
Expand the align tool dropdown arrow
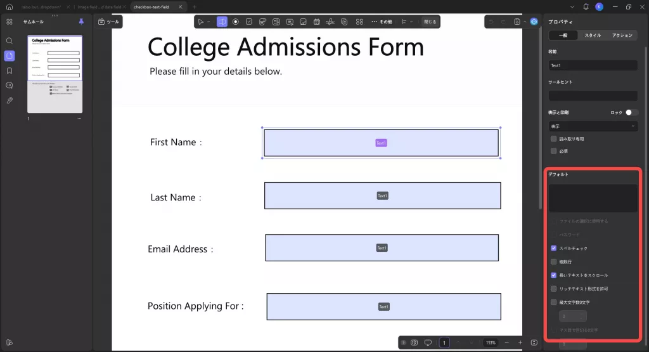pos(411,22)
